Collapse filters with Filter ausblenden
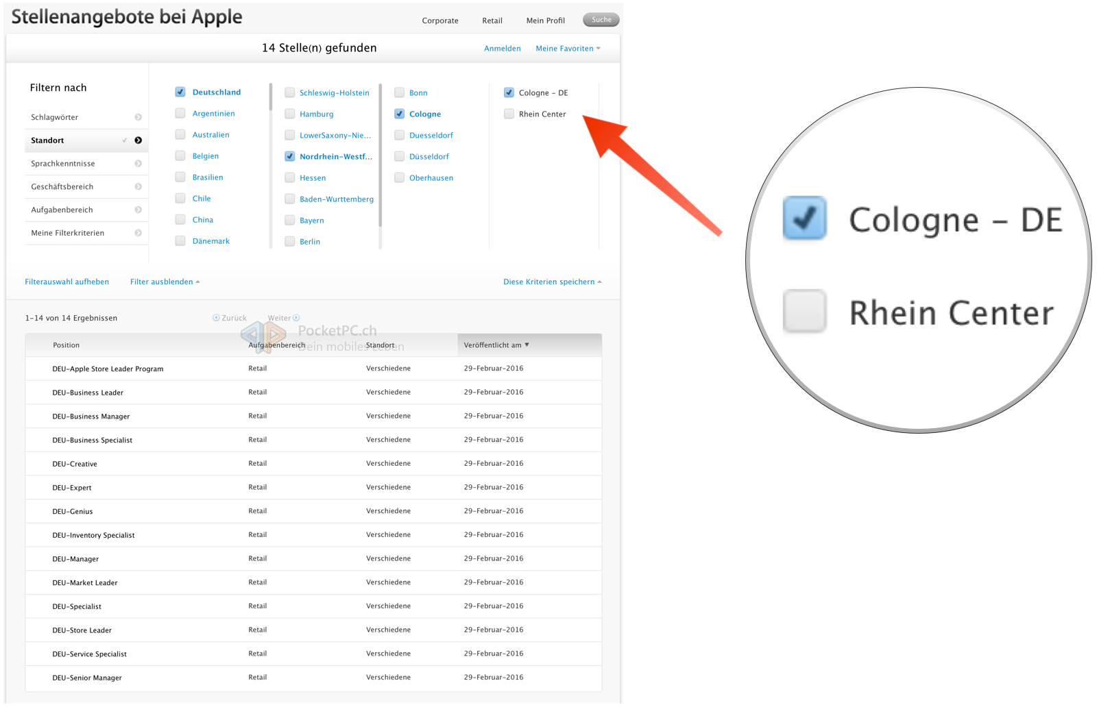This screenshot has height=707, width=1097. tap(165, 282)
